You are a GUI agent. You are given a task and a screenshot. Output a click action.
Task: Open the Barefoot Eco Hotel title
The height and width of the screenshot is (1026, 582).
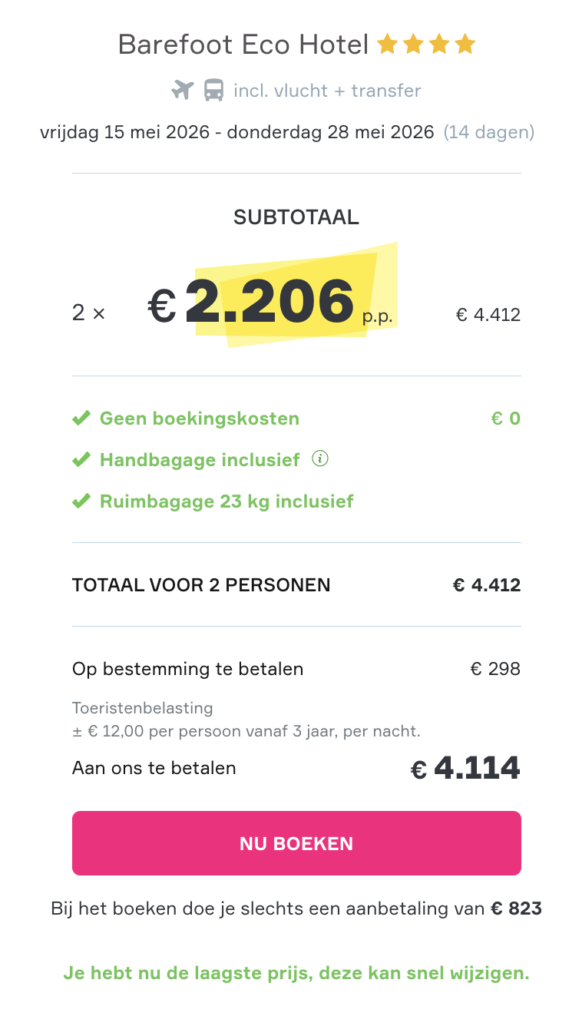point(243,45)
